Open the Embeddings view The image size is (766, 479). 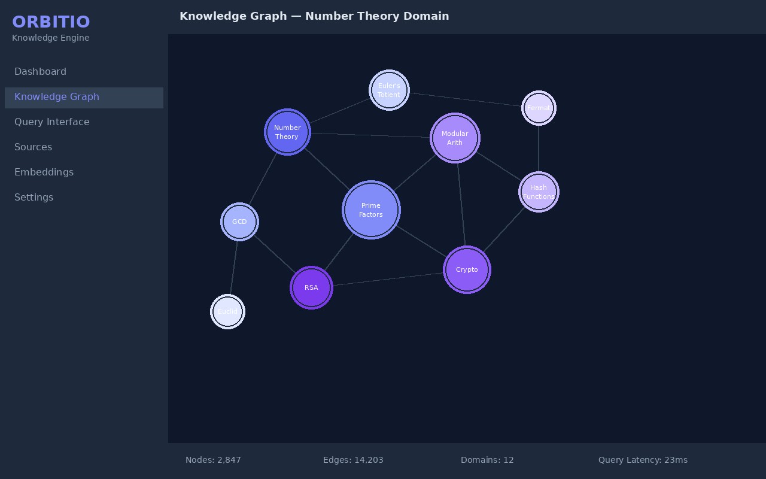(x=44, y=172)
